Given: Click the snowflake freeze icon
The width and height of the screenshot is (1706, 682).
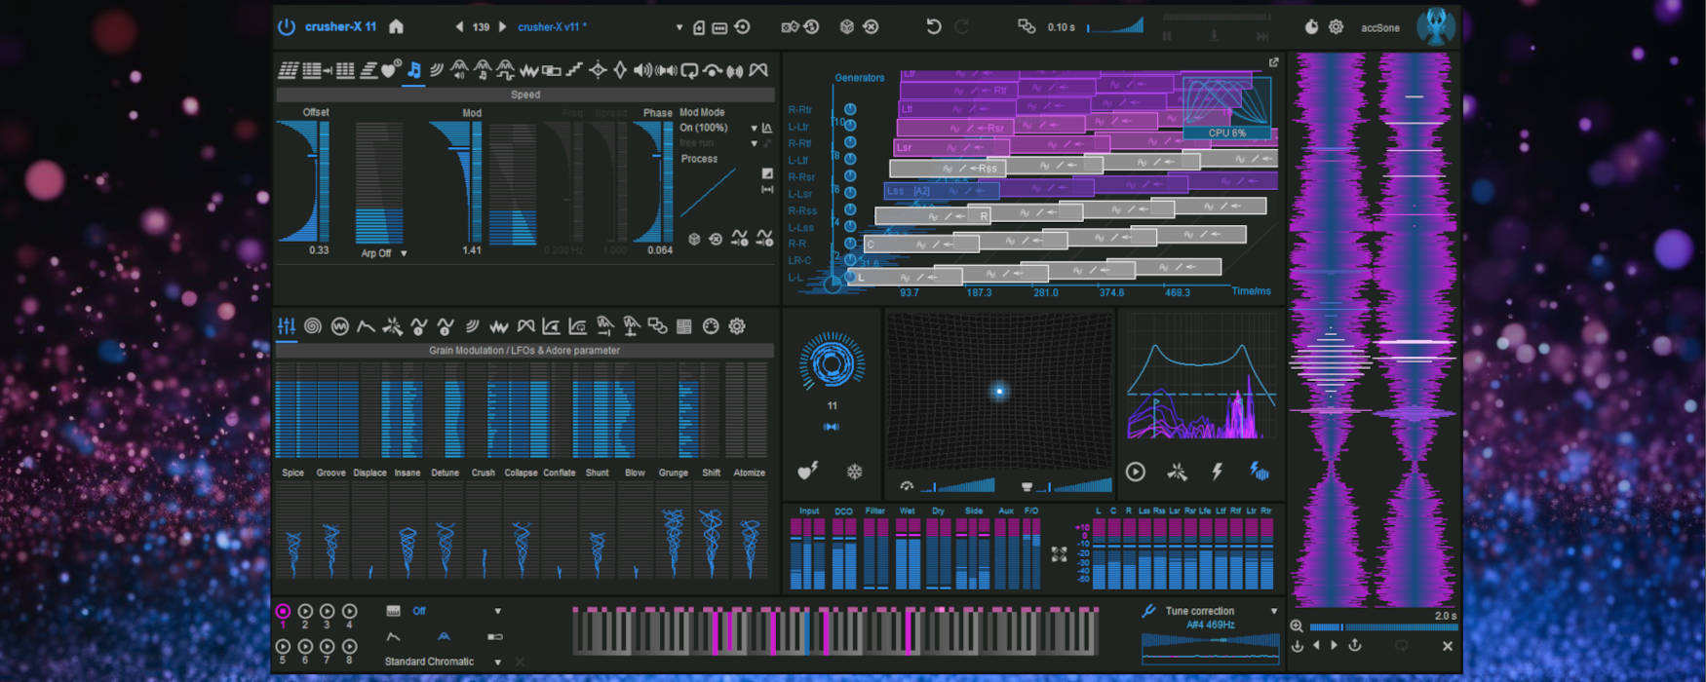Looking at the screenshot, I should click(x=854, y=472).
